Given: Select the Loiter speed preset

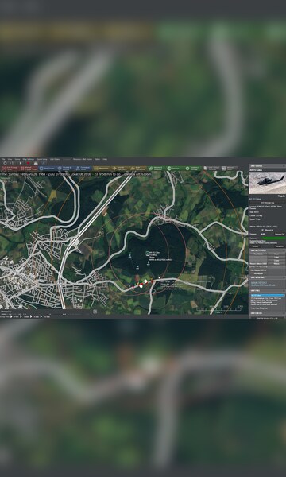Looking at the screenshot, I should [x=276, y=257].
